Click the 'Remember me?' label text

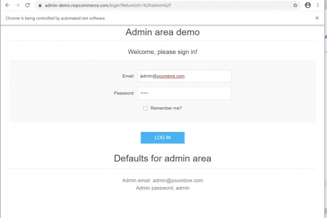[x=166, y=108]
